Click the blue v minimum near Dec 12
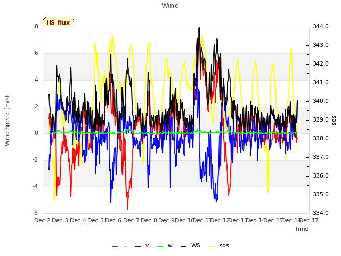This screenshot has width=341, height=256. pyautogui.click(x=216, y=201)
